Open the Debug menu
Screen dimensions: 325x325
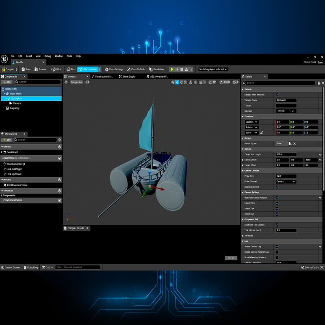(x=48, y=56)
